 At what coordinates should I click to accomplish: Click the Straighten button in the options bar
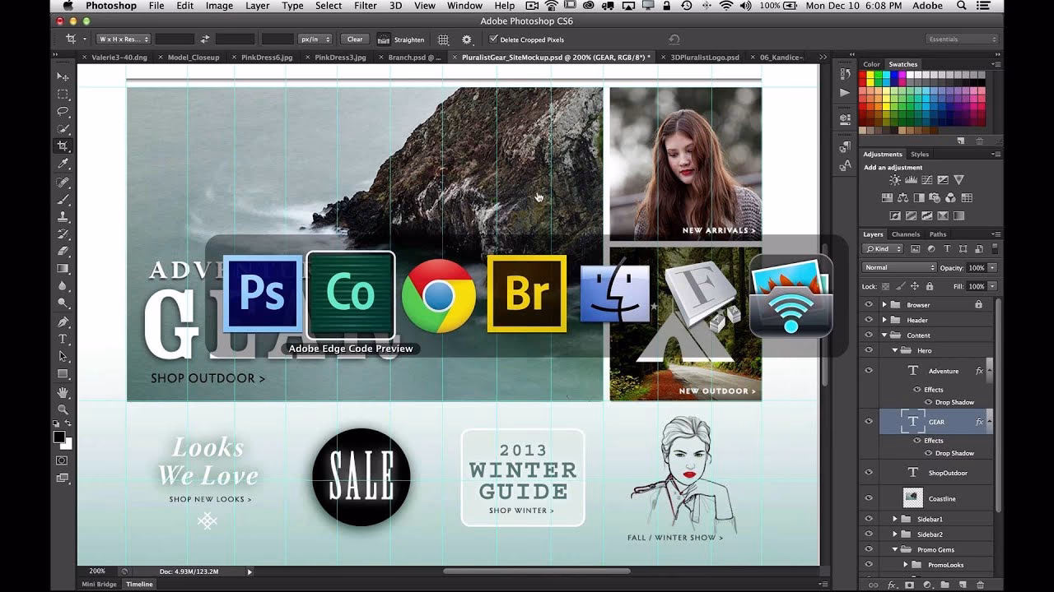402,39
